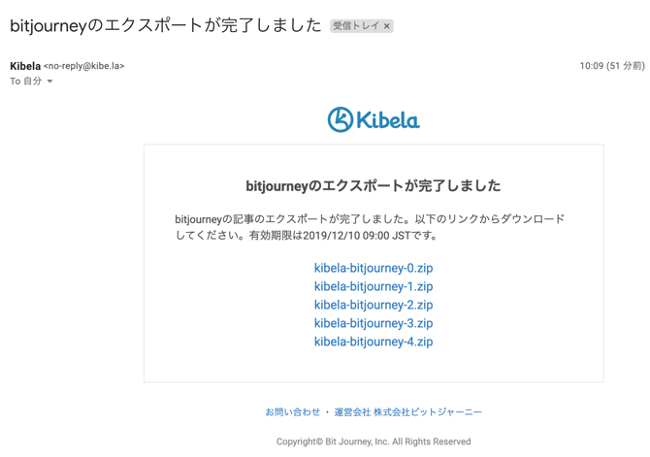This screenshot has width=650, height=457.
Task: Expand recipient details arrow next to 自分
Action: pyautogui.click(x=50, y=82)
